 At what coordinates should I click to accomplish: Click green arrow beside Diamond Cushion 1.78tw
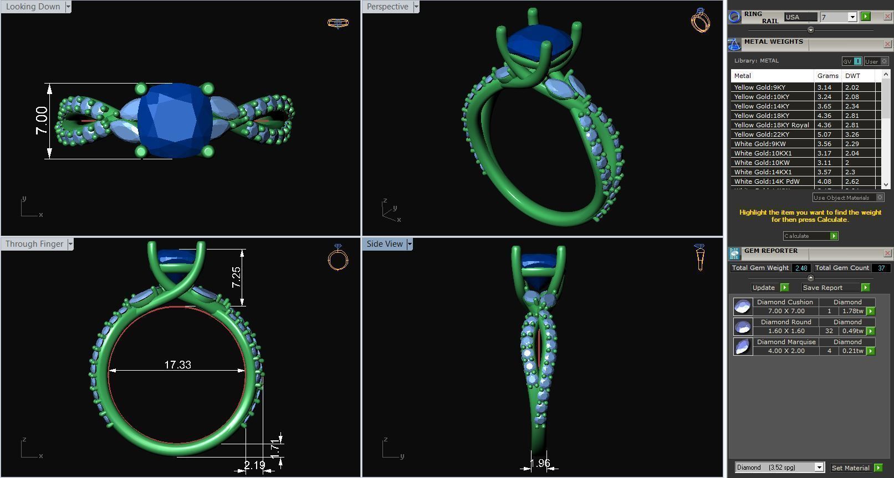click(871, 311)
